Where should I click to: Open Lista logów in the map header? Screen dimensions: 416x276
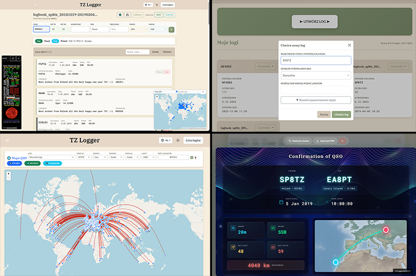click(x=194, y=141)
